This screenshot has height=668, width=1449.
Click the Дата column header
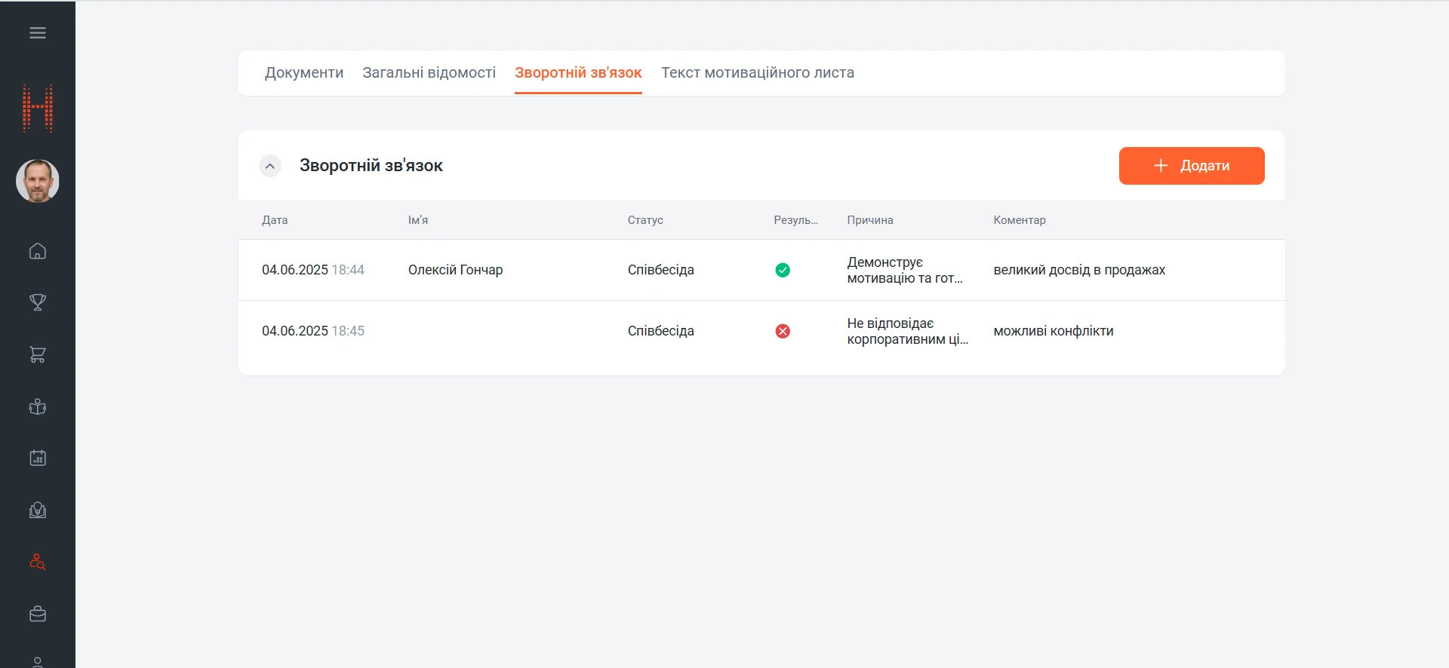coord(275,220)
